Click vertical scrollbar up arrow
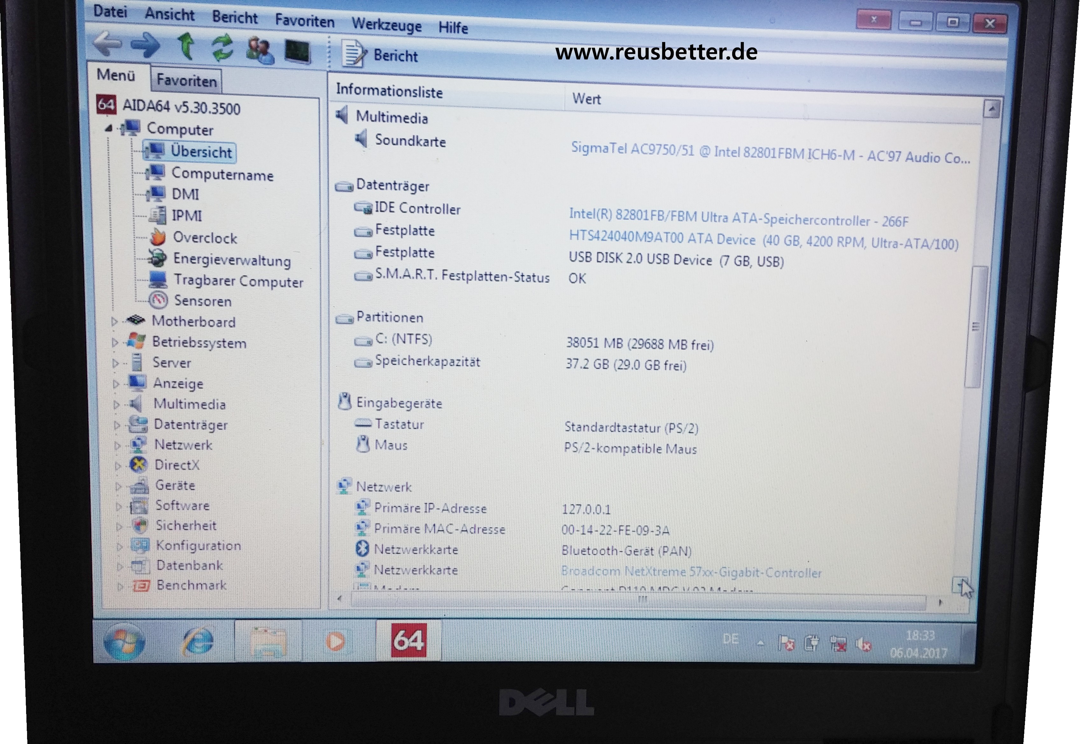This screenshot has height=744, width=1080. [x=991, y=109]
